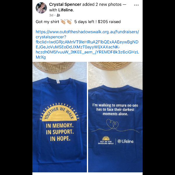Image resolution: width=175 pixels, height=175 pixels.
Task: Click the Out of the Shadows Walk logo
Action: coord(106,140)
